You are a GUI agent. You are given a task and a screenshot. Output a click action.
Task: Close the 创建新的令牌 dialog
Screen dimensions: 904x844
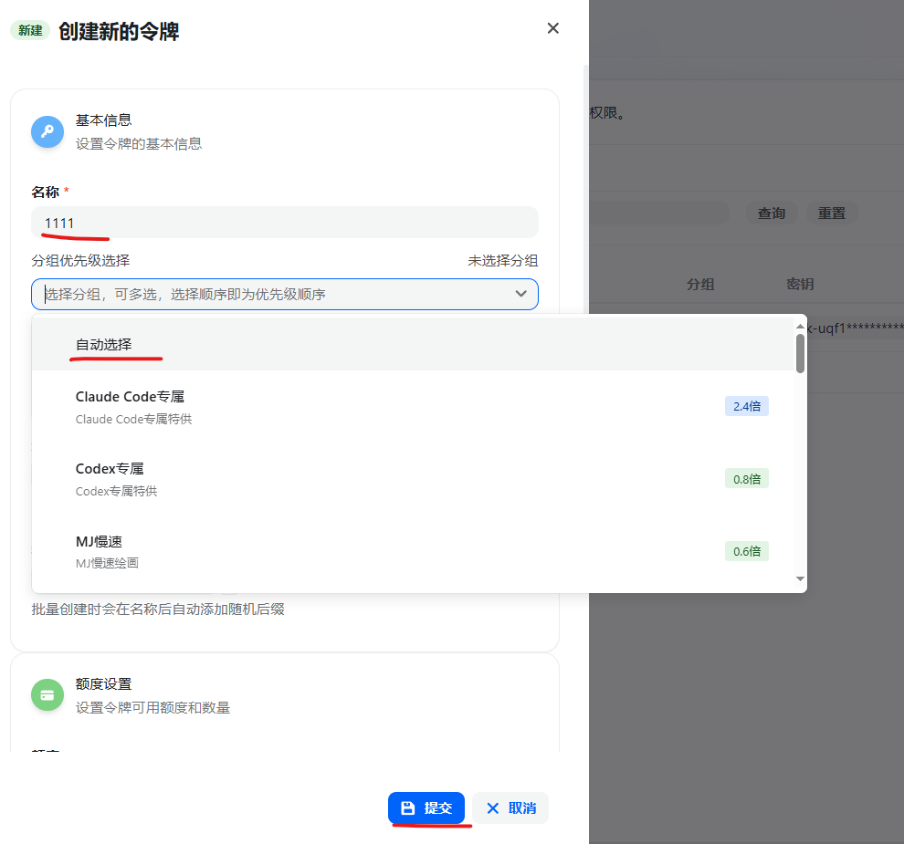coord(552,28)
